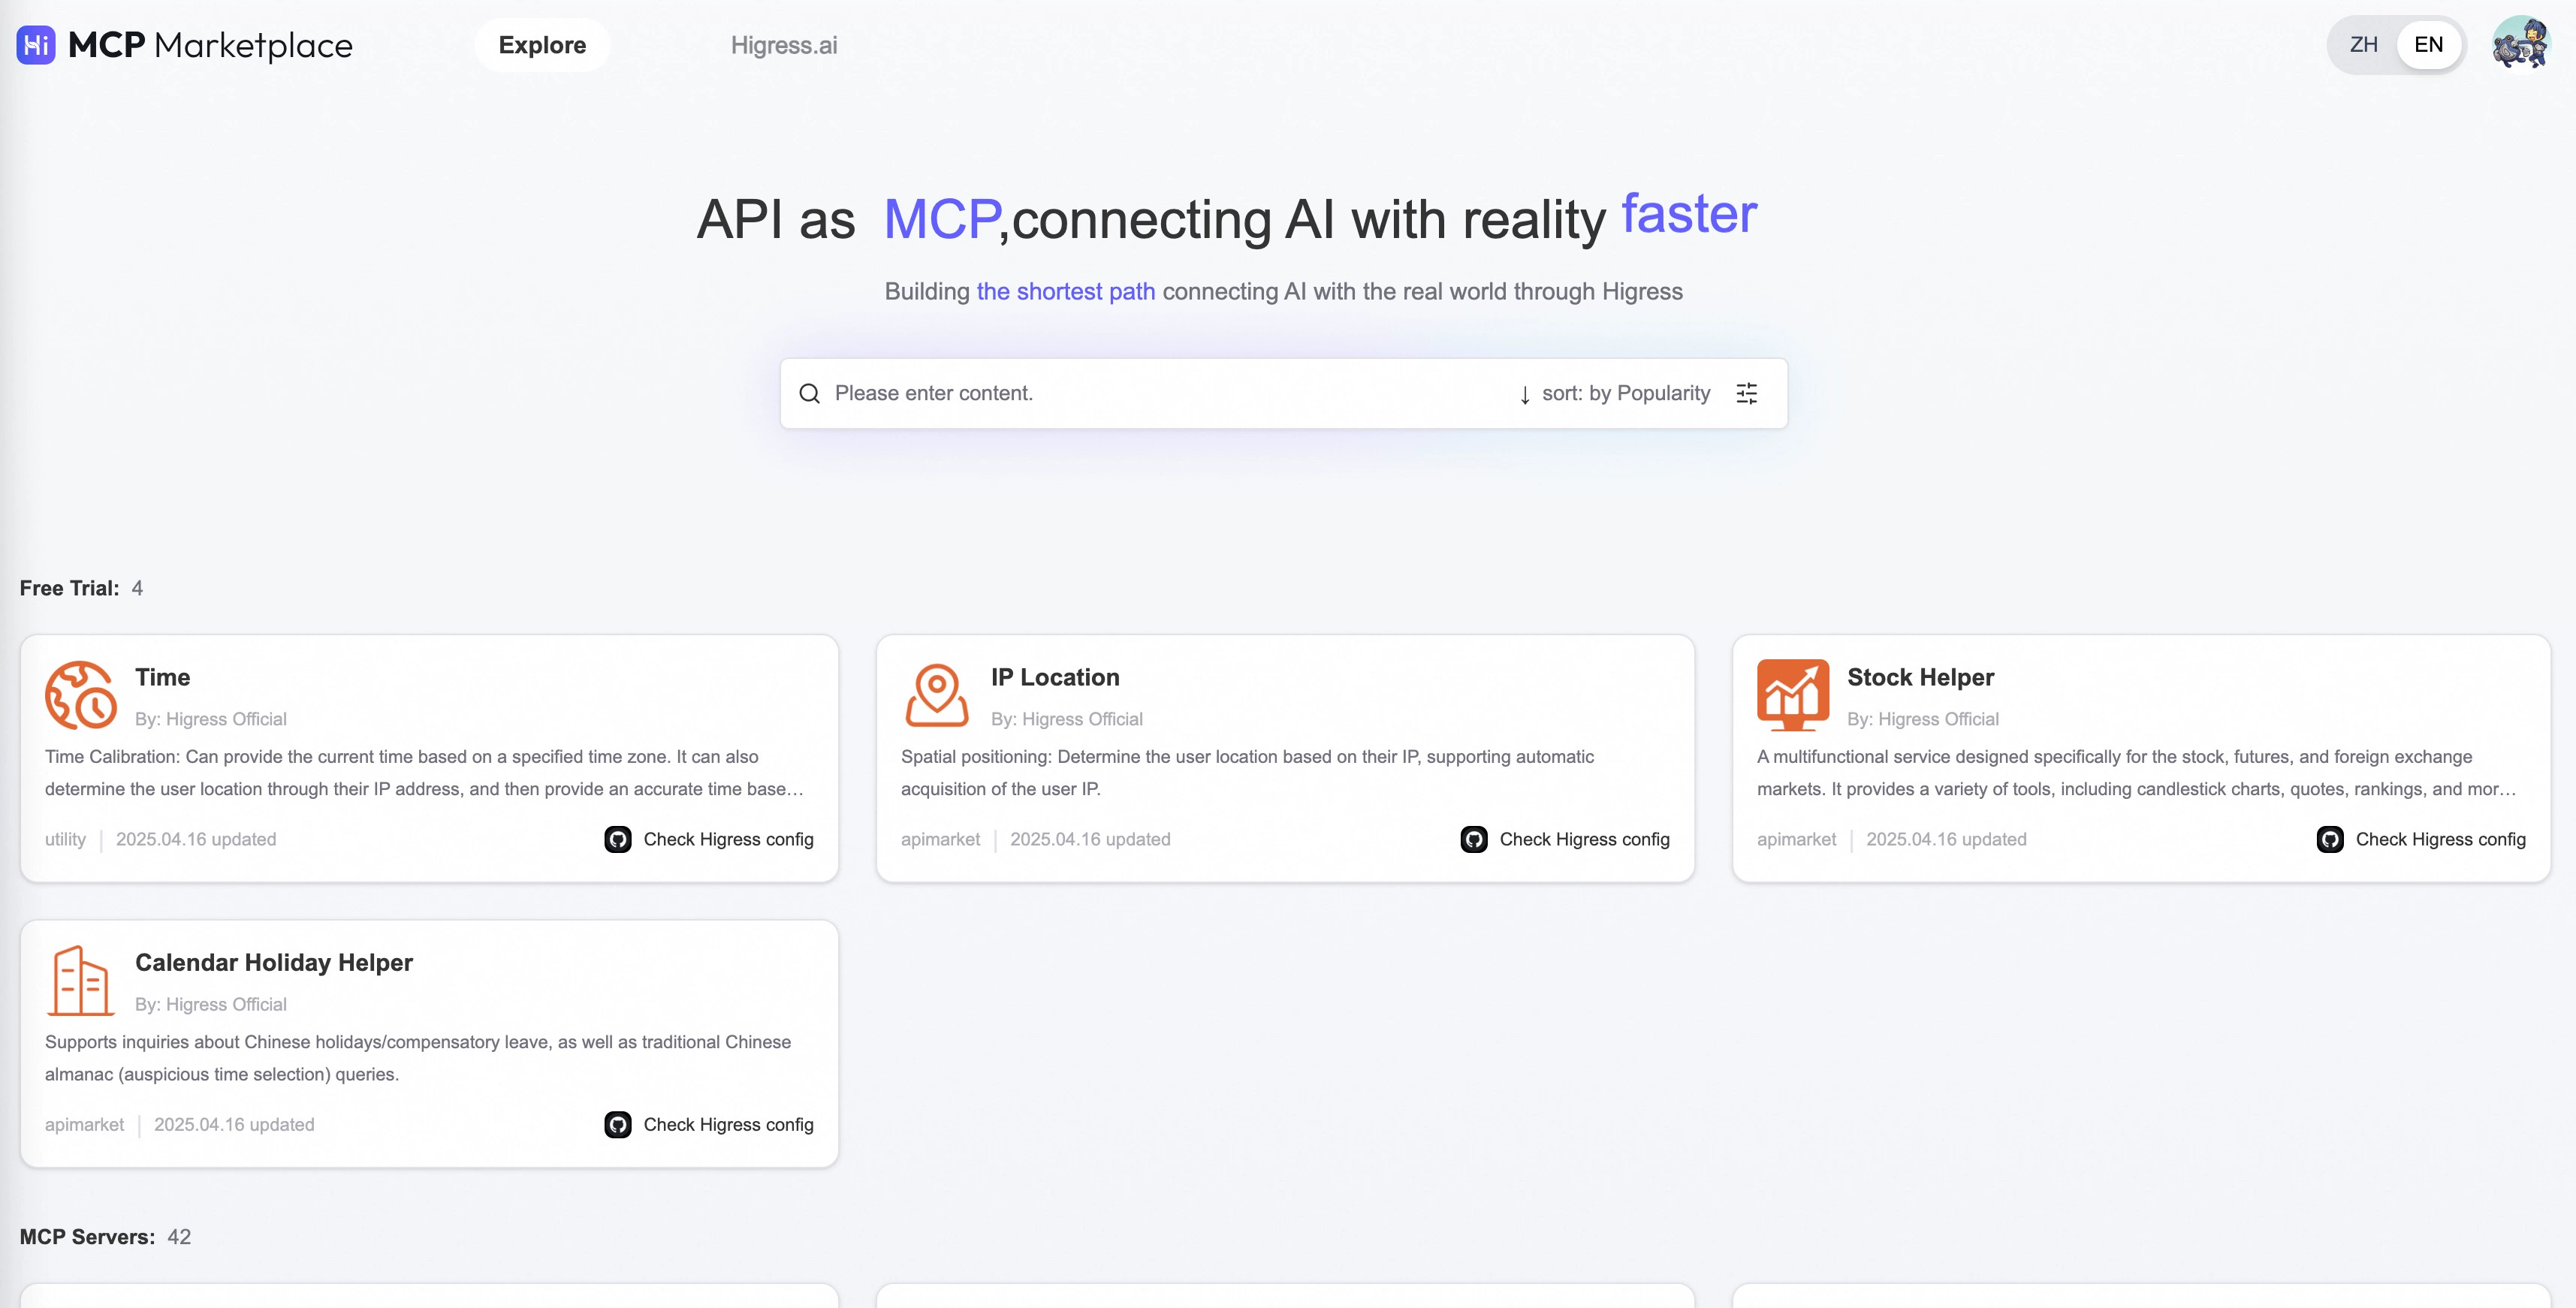Click the Time Calibration description text
Screen dimensions: 2576x1308
425,773
